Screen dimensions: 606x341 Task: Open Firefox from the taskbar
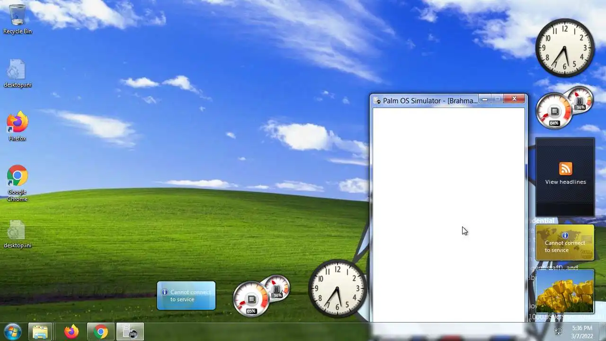71,332
